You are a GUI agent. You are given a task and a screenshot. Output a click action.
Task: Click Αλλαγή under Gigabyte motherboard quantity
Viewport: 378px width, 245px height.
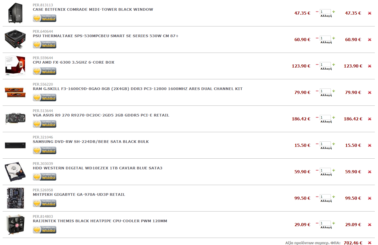tap(326, 201)
